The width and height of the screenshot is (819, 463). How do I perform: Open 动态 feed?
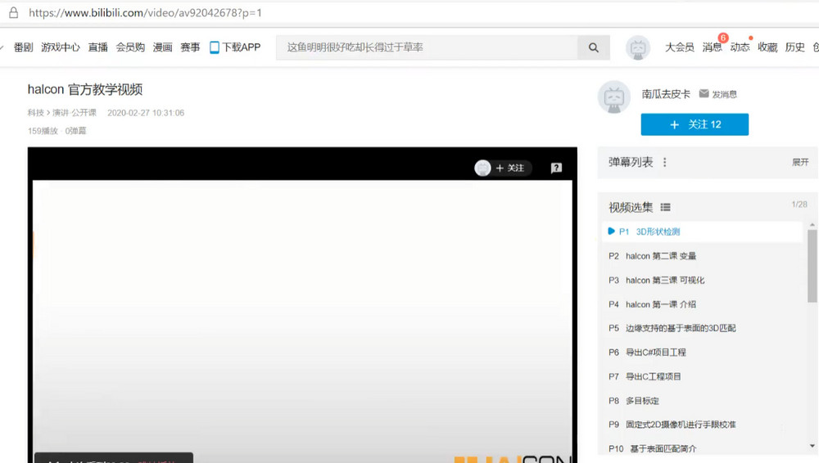coord(740,47)
